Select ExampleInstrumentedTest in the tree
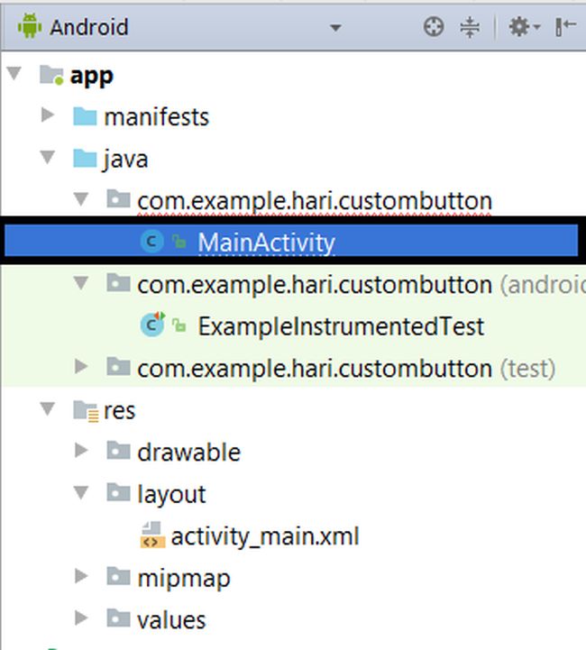The image size is (586, 650). 341,326
